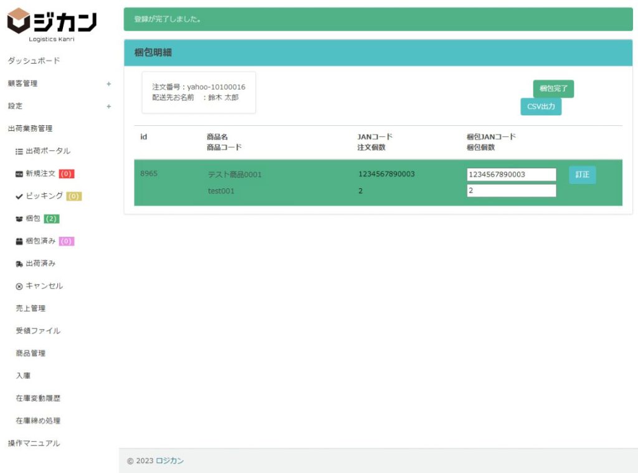Go to 在庫変動履歴 page

coord(38,398)
